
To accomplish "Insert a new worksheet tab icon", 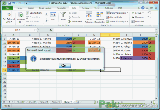I will point(77,102).
